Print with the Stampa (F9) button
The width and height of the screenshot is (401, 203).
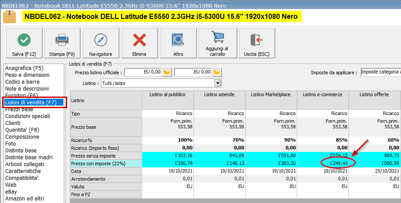point(62,43)
